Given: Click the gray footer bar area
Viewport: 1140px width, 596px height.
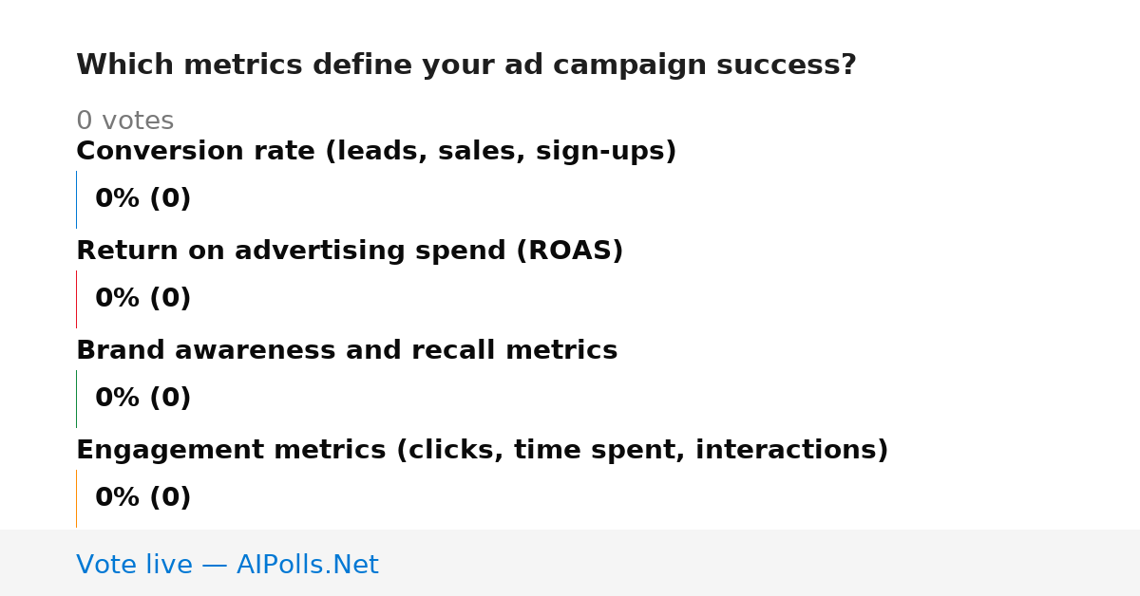Looking at the screenshot, I should pyautogui.click(x=570, y=563).
